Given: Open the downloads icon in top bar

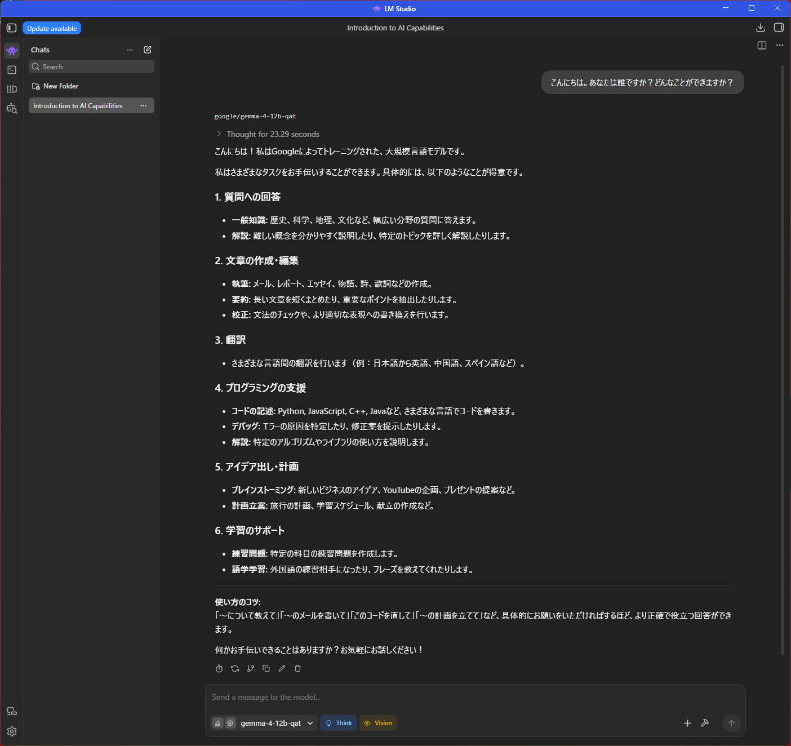Looking at the screenshot, I should [x=760, y=28].
